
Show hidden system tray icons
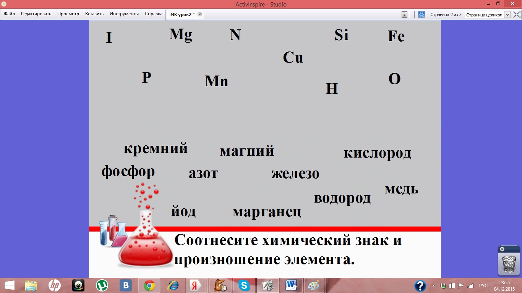pos(433,285)
